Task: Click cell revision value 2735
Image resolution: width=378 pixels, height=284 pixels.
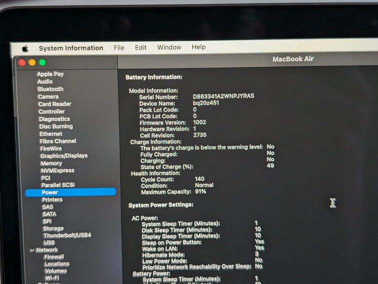Action: tap(200, 135)
